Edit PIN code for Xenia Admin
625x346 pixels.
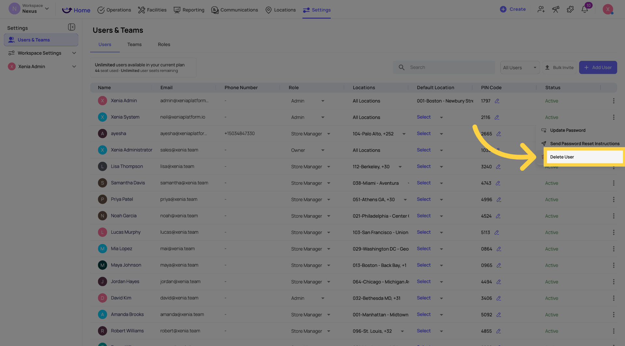tap(497, 101)
